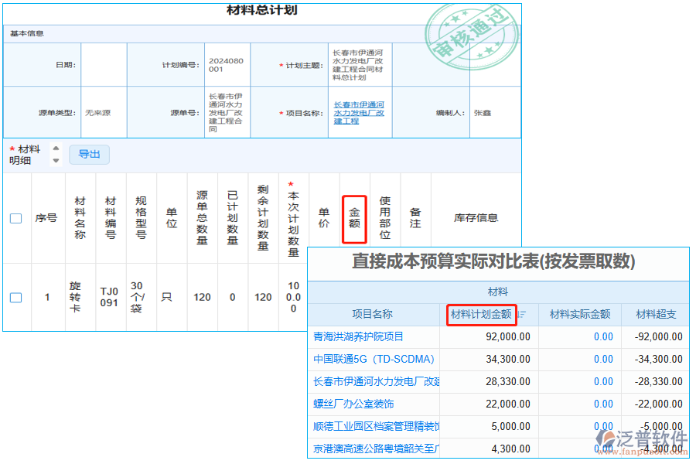Click the down arrow beside 材料明细
This screenshot has height=464, width=696.
coord(55,160)
